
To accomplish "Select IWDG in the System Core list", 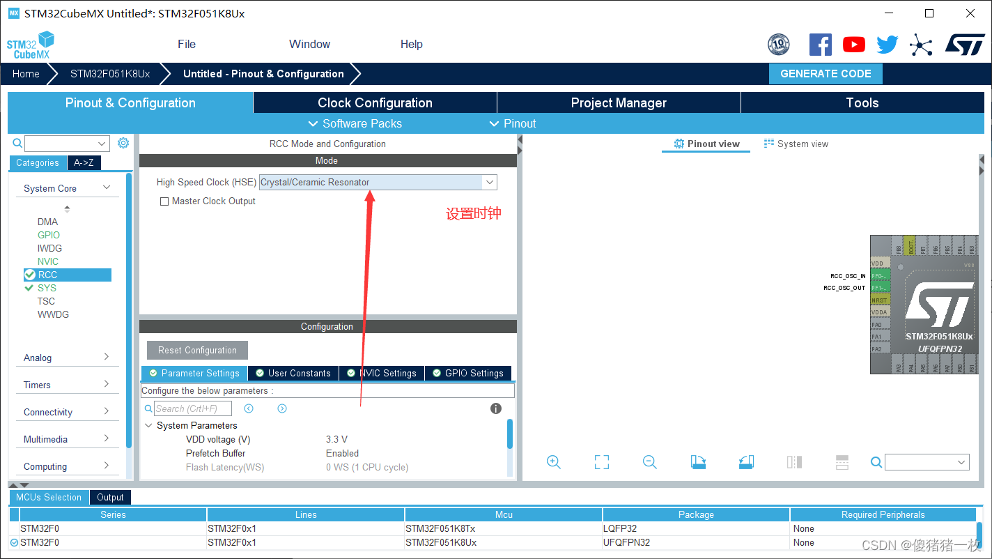I will (x=49, y=248).
